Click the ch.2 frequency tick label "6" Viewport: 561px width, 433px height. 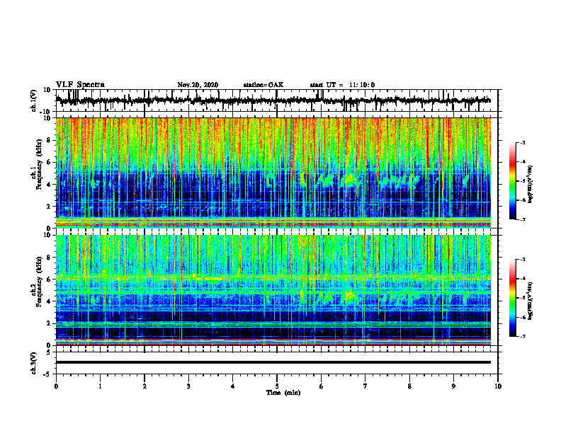(49, 279)
